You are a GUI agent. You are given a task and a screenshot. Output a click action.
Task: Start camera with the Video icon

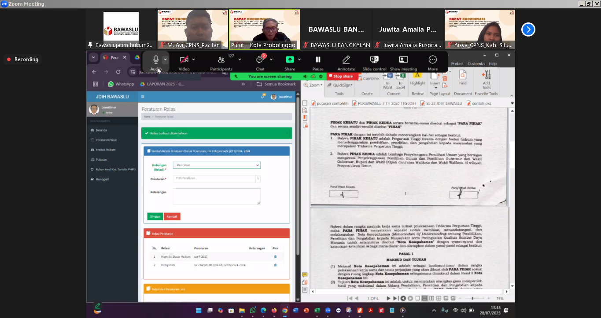tap(184, 60)
